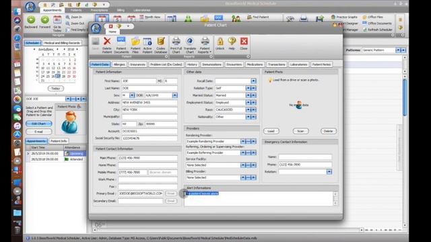Open Practice Graphs in main window
The height and width of the screenshot is (242, 431).
pos(344,17)
